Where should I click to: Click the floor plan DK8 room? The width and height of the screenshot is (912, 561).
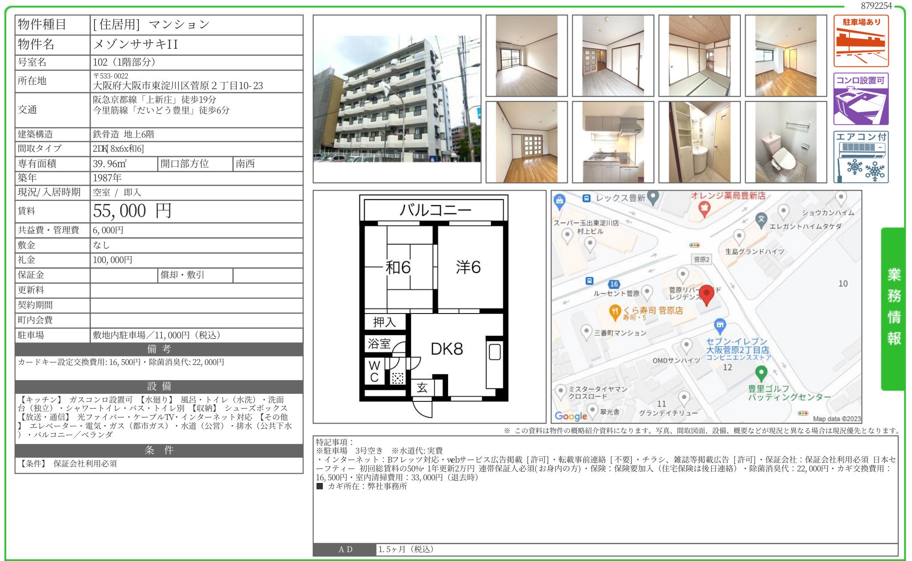447,349
